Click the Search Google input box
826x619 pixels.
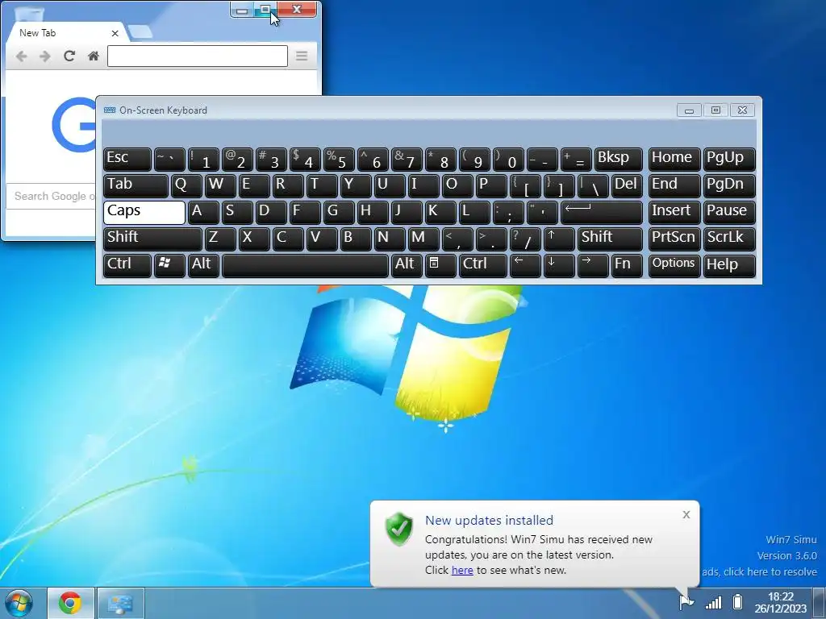51,196
